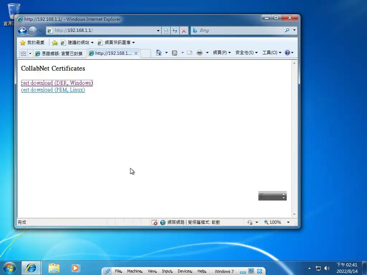This screenshot has width=367, height=275.
Task: Open 網頁快訊圖庫 web slice gallery
Action: click(x=116, y=43)
